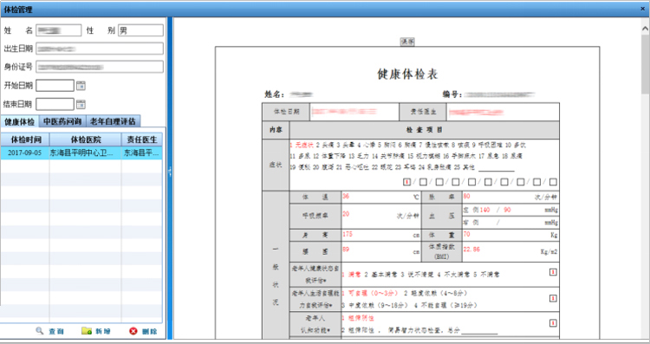Click the 责任医生 column header
This screenshot has height=344, width=650.
142,140
